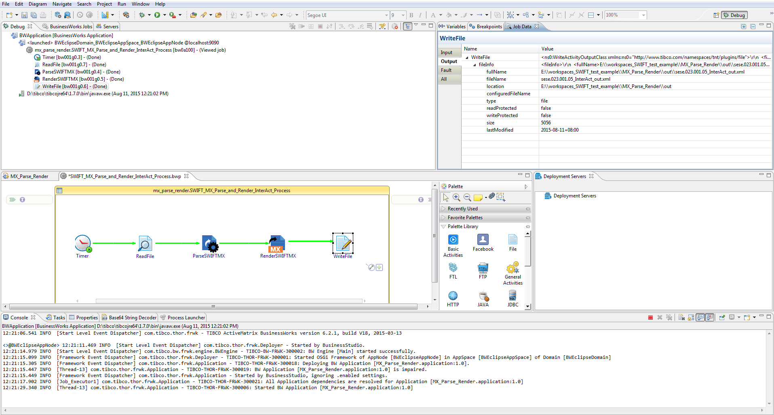Open the General Activities palette
This screenshot has width=774, height=415.
tap(513, 273)
